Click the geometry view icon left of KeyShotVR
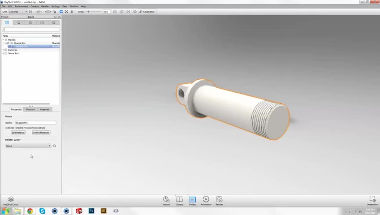Image resolution: width=380 pixels, height=215 pixels. point(128,12)
